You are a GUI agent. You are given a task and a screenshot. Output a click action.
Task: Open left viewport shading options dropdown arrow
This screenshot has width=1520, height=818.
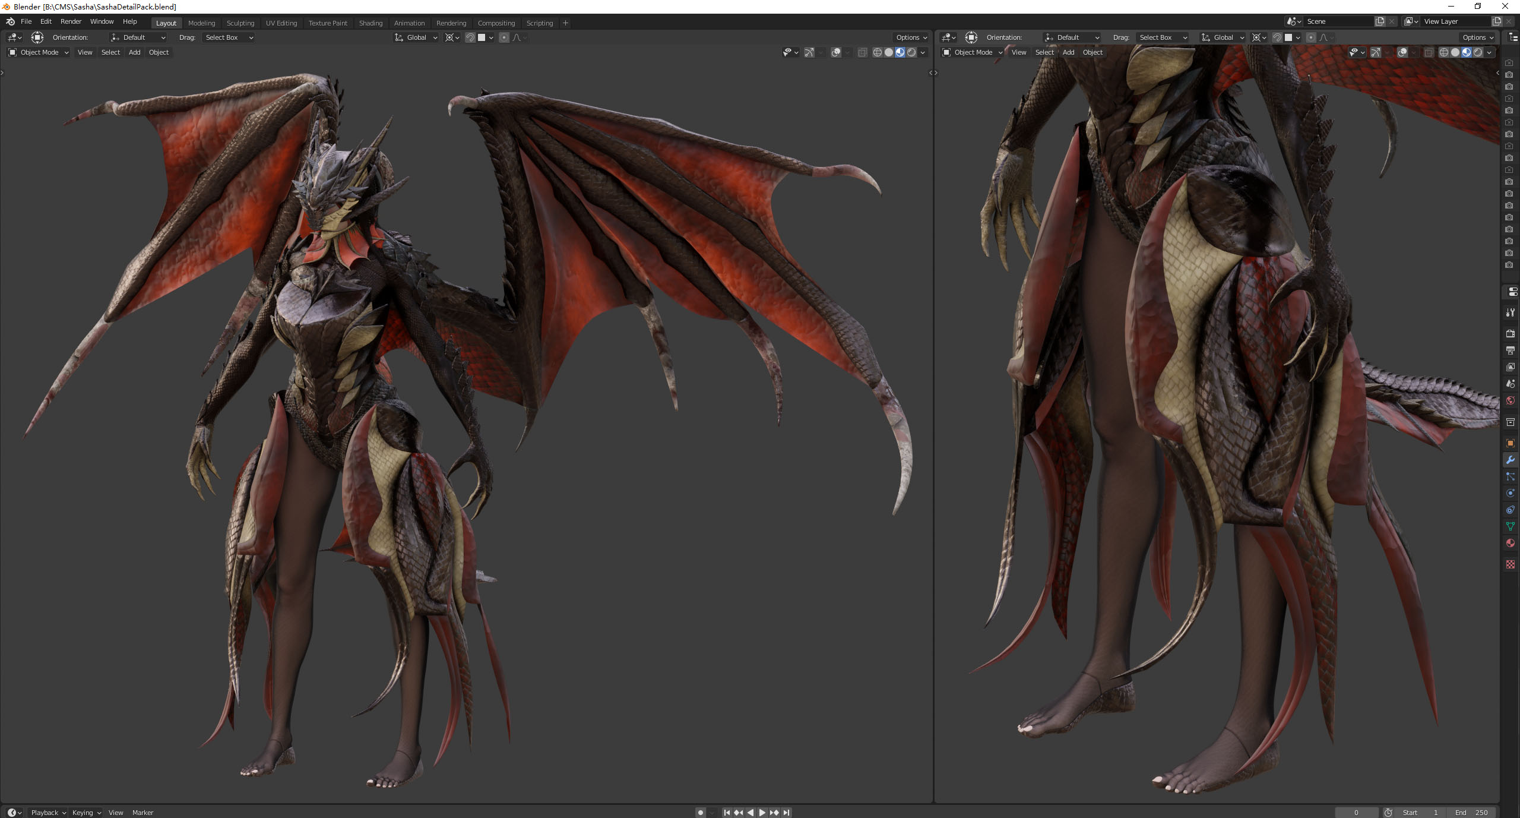pyautogui.click(x=923, y=52)
